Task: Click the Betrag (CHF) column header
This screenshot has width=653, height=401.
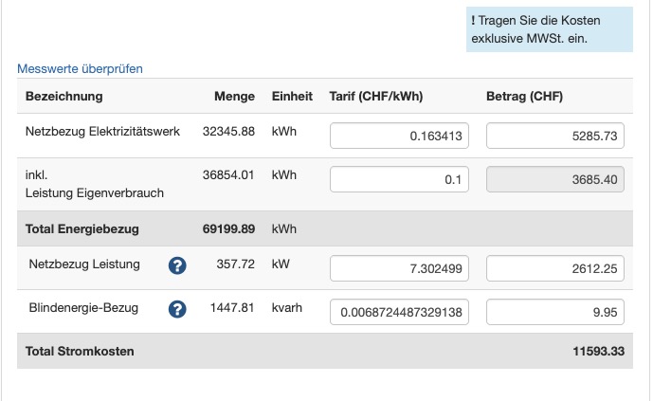Action: point(524,97)
